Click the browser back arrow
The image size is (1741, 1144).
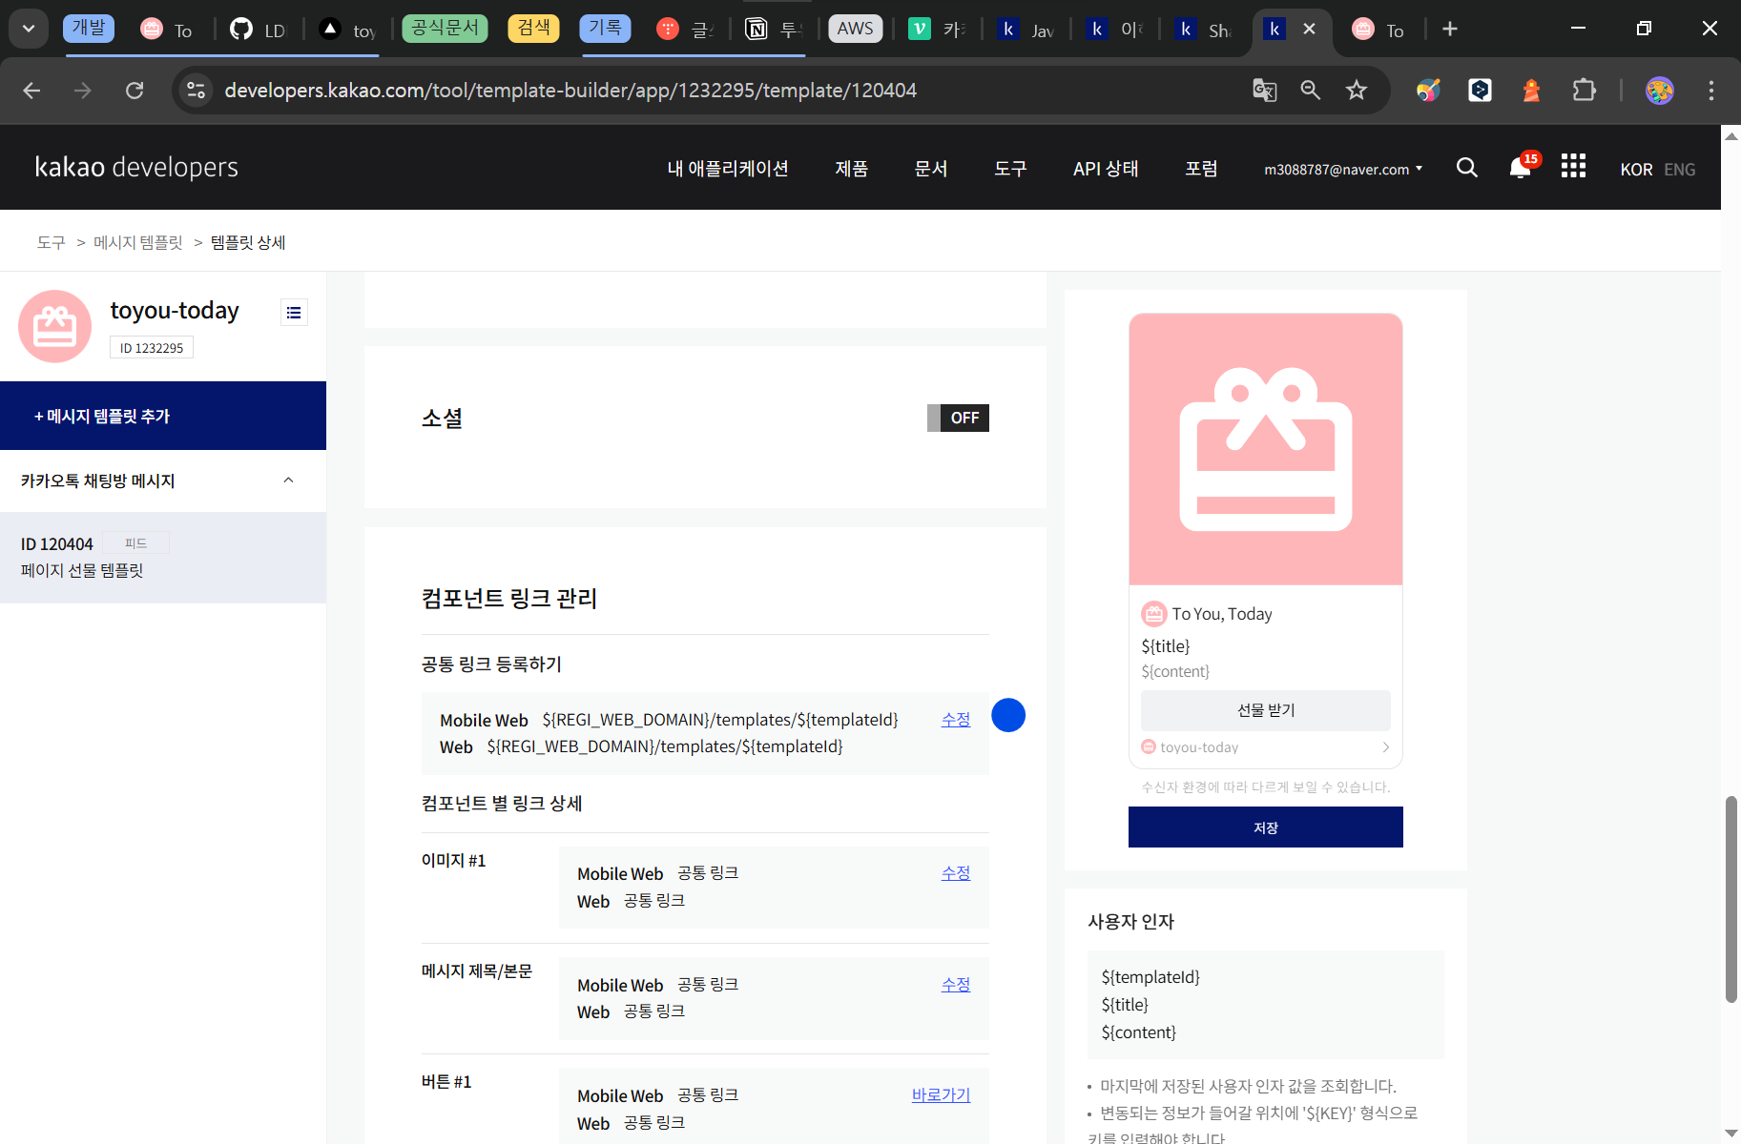tap(31, 91)
